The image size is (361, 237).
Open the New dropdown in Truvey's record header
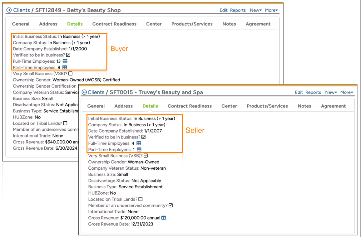pyautogui.click(x=331, y=92)
